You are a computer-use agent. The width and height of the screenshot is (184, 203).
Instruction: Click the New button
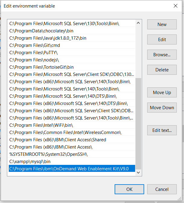click(x=162, y=24)
